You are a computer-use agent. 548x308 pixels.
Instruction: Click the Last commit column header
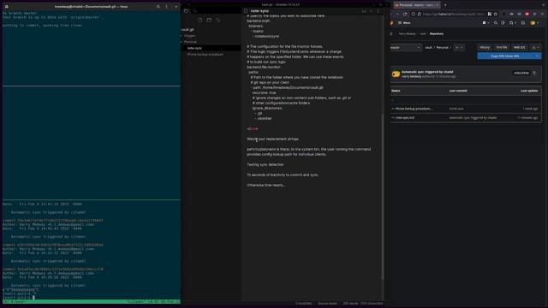[x=458, y=91]
